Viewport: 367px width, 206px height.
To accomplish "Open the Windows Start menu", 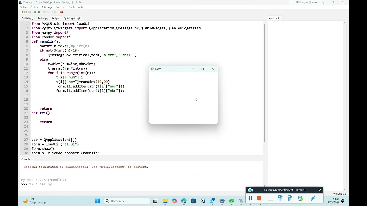I will (98, 201).
